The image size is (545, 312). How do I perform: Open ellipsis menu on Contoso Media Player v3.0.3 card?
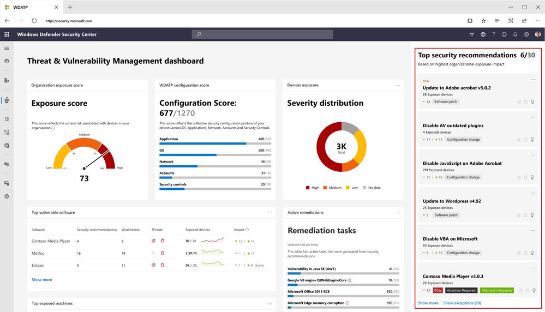[x=532, y=268]
